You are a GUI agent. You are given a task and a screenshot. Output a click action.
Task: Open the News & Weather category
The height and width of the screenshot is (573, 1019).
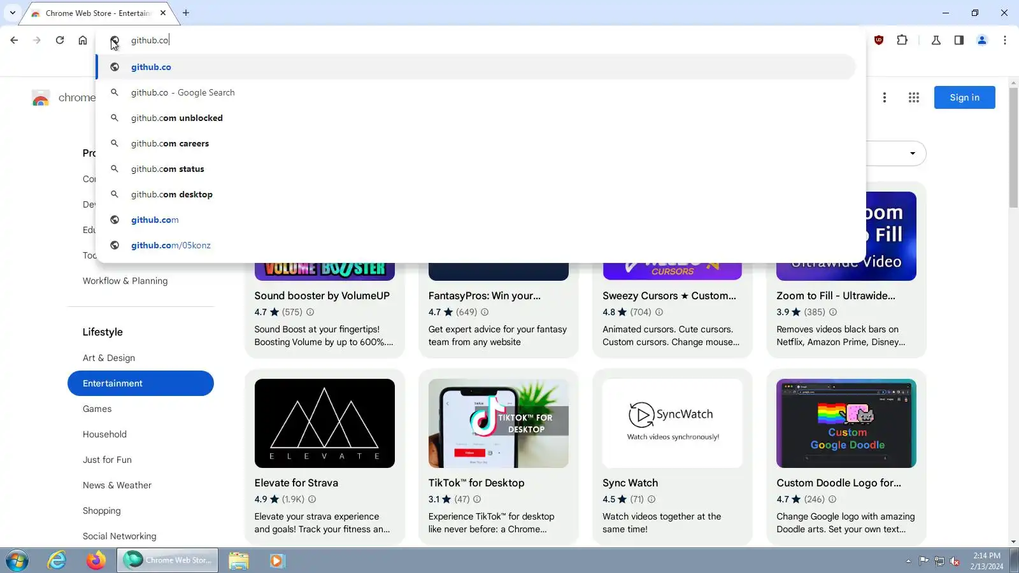tap(117, 485)
